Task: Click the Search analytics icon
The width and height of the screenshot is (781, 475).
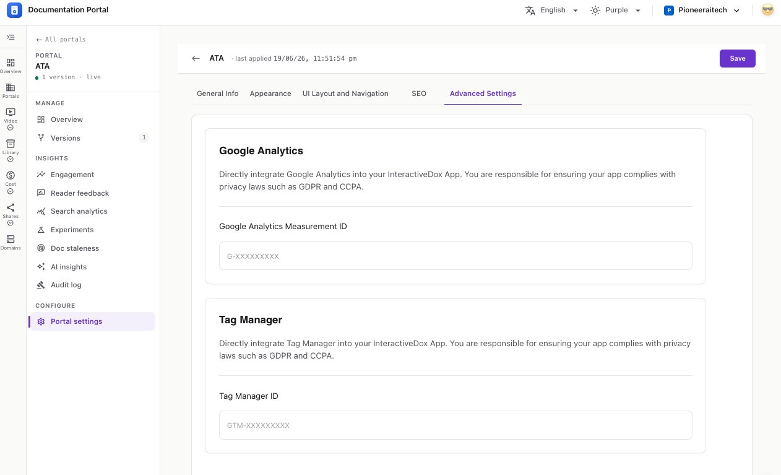Action: (41, 211)
